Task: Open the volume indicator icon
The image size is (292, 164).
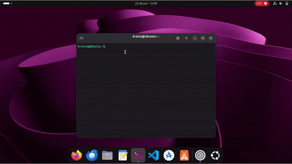Action: pyautogui.click(x=281, y=3)
